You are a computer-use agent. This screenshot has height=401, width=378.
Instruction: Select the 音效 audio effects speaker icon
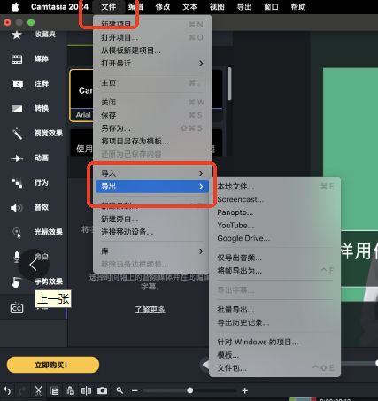click(17, 208)
